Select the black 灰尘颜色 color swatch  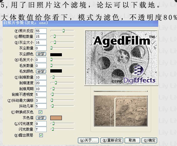56,55
